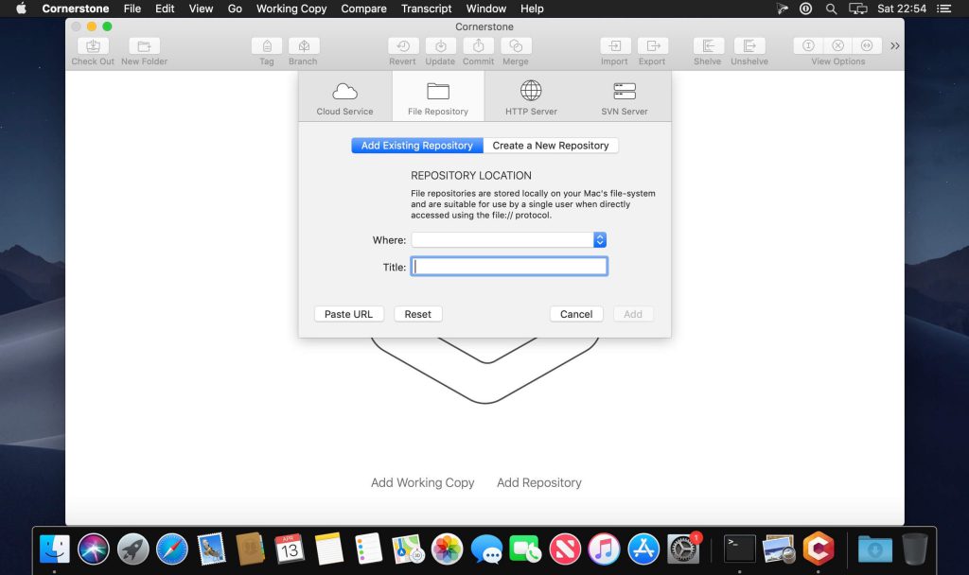Image resolution: width=969 pixels, height=575 pixels.
Task: Switch to Create a New Repository
Action: (551, 146)
